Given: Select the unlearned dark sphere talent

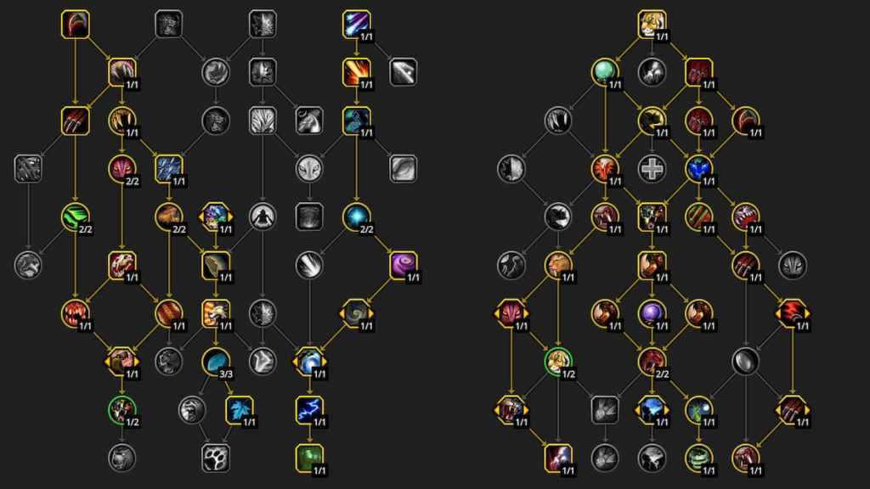Looking at the screenshot, I should [x=746, y=362].
